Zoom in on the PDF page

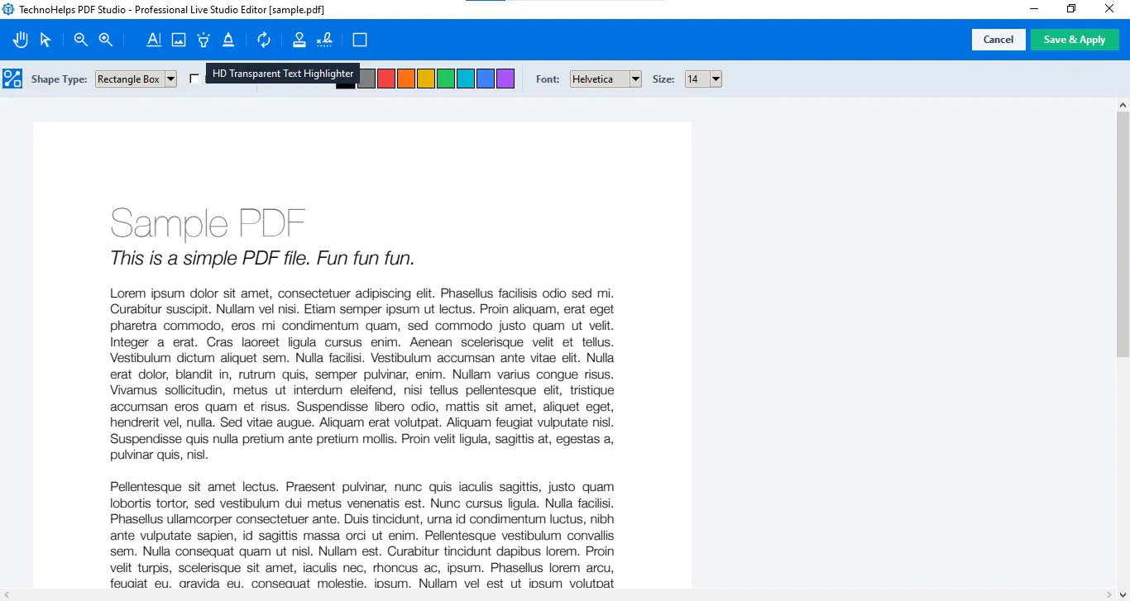[106, 40]
